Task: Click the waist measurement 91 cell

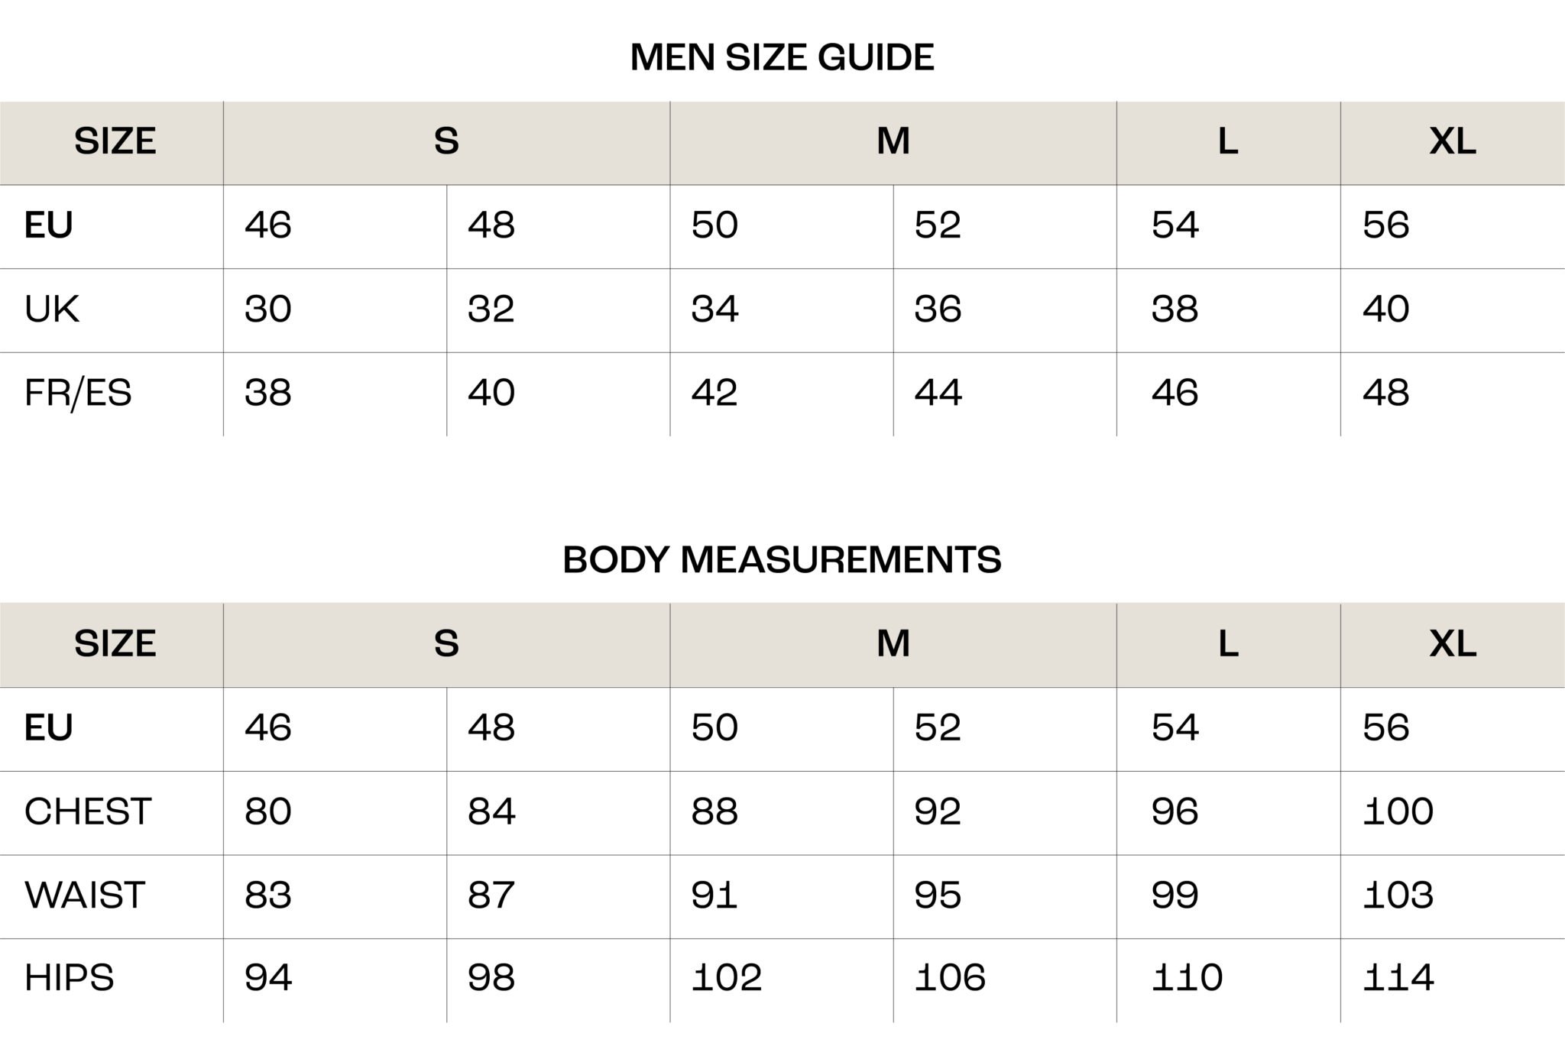Action: click(x=714, y=895)
